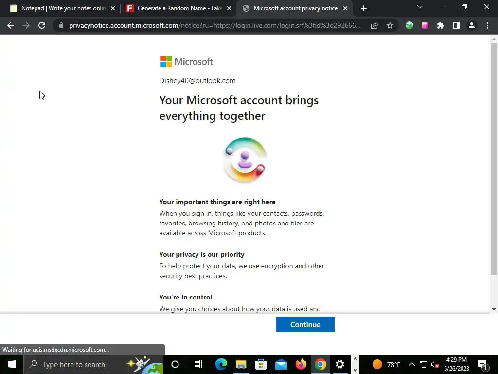Click the network status tray icon

tap(424, 364)
